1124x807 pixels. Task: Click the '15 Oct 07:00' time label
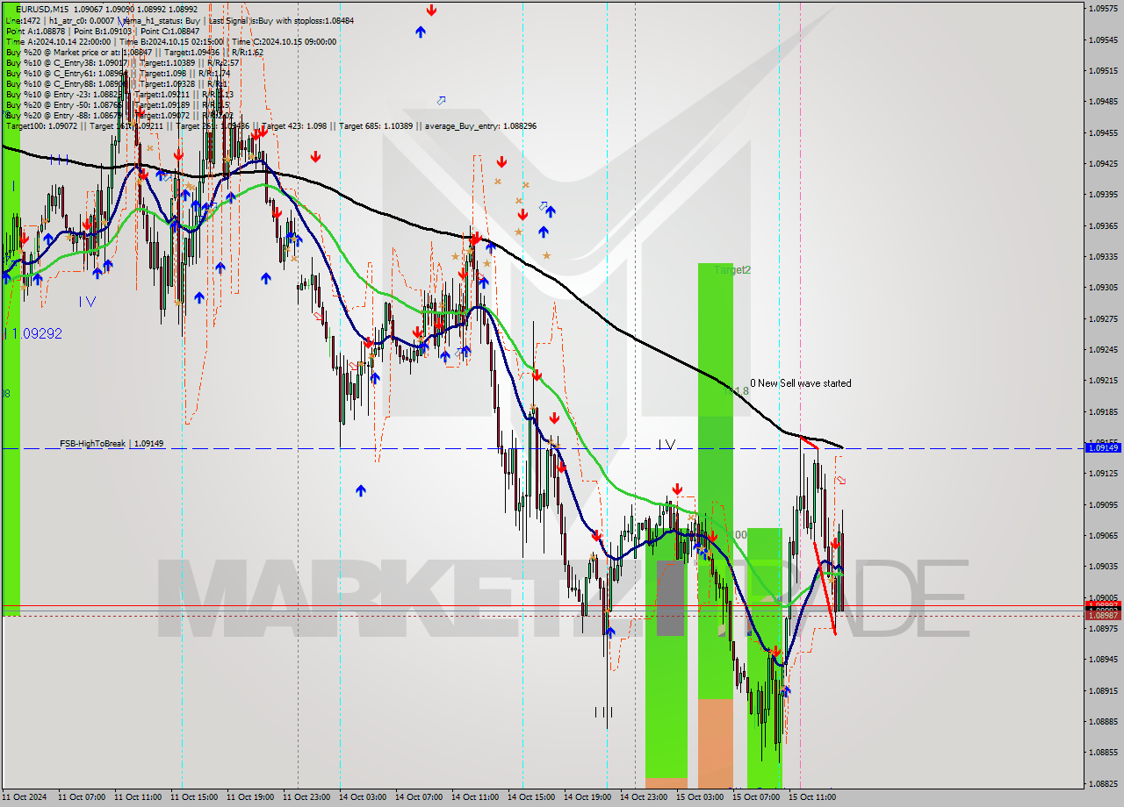coord(755,797)
